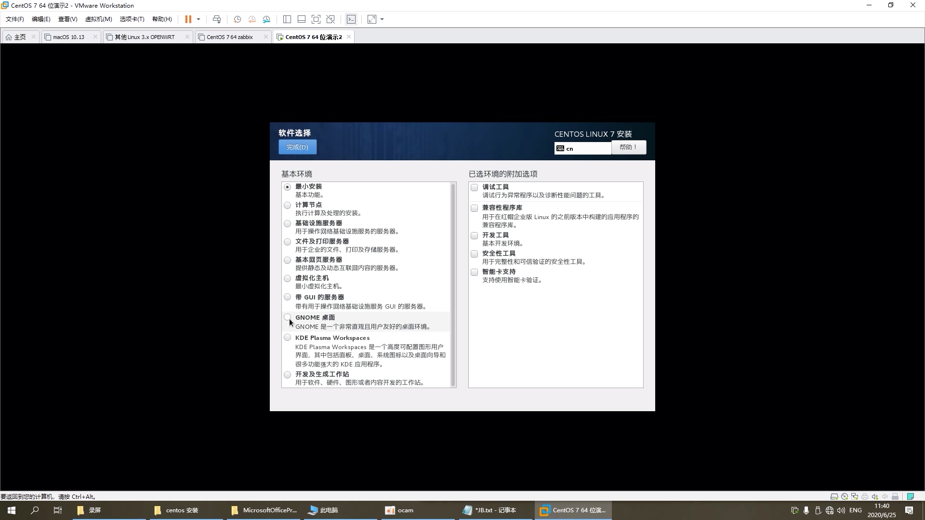This screenshot has width=925, height=520.
Task: Click the stretch guest display icon
Action: pyautogui.click(x=372, y=19)
